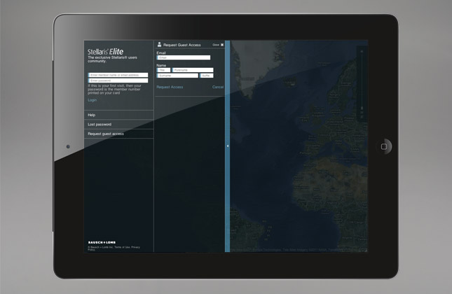This screenshot has width=452, height=294.
Task: Click Cancel in guest access form
Action: [x=218, y=87]
